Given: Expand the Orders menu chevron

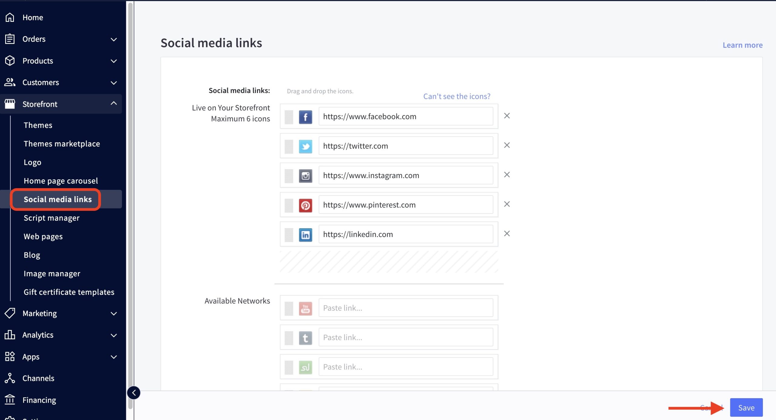Looking at the screenshot, I should [x=114, y=39].
